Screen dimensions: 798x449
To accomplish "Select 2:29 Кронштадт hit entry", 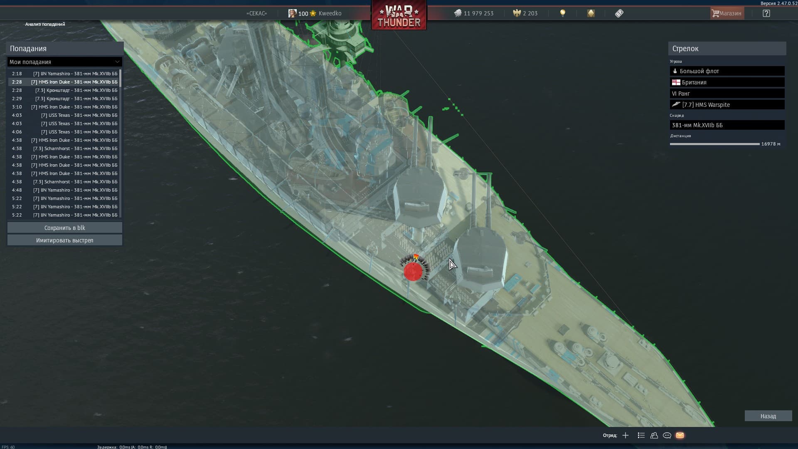I will (64, 99).
